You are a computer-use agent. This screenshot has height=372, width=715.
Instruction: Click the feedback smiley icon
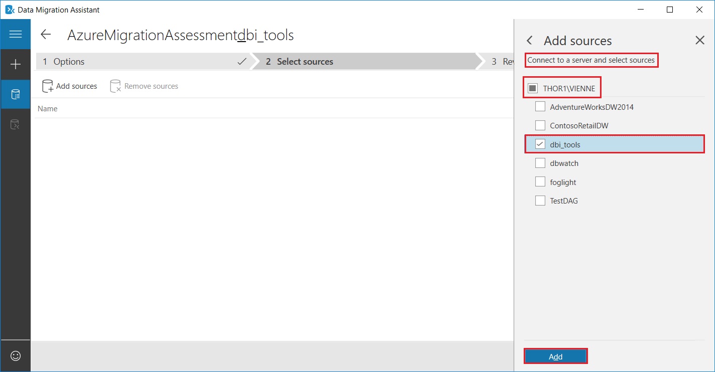[16, 355]
